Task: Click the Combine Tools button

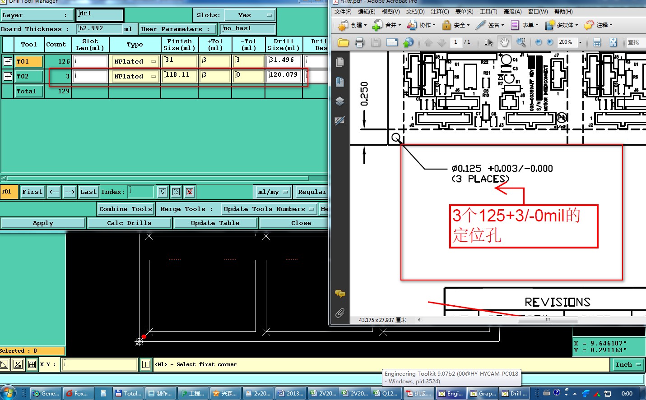Action: coord(125,209)
